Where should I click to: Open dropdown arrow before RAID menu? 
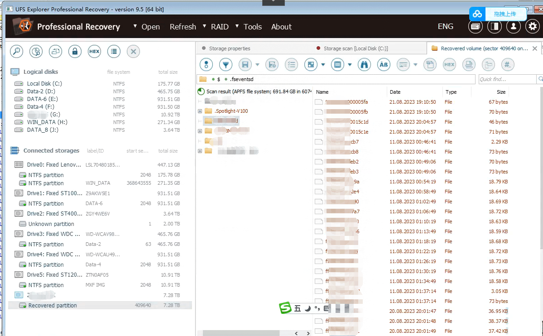click(204, 26)
